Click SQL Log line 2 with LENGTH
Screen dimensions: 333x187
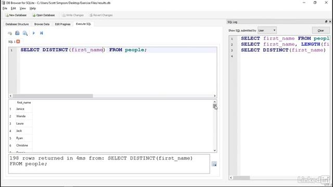[285, 44]
